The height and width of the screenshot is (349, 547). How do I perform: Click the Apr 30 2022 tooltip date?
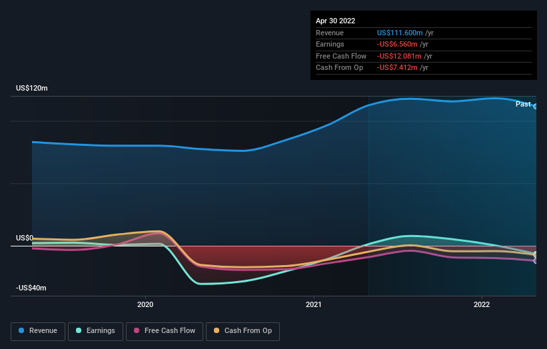tap(336, 21)
